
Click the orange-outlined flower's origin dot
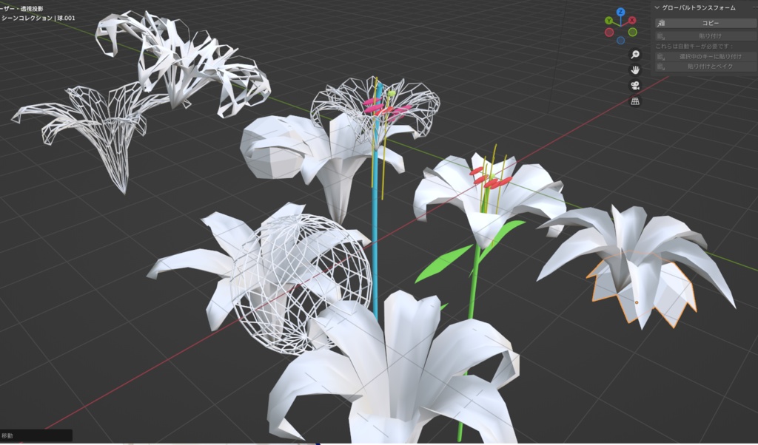(636, 302)
